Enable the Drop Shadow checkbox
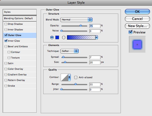The width and height of the screenshot is (152, 116). click(6, 24)
